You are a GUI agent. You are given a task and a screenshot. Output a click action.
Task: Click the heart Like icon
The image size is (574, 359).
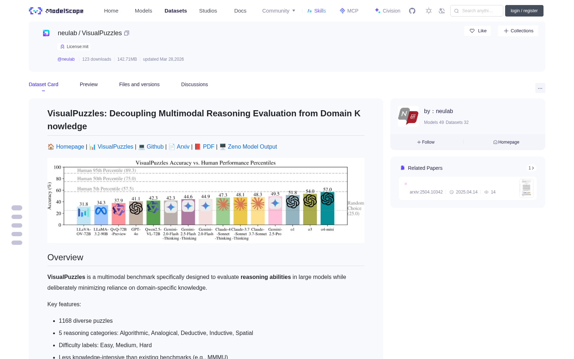472,31
